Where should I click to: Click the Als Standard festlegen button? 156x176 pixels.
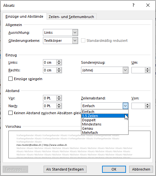[x=65, y=169]
